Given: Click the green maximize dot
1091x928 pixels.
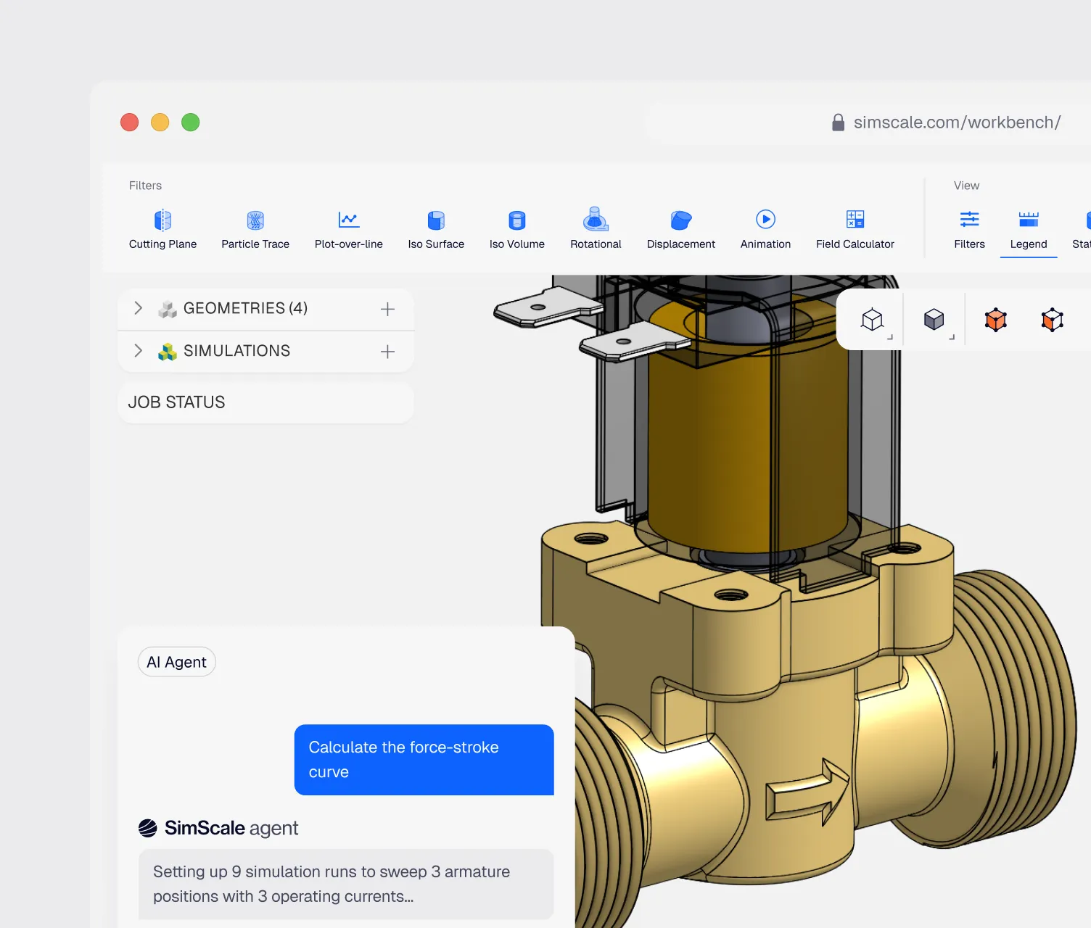Looking at the screenshot, I should coord(191,123).
